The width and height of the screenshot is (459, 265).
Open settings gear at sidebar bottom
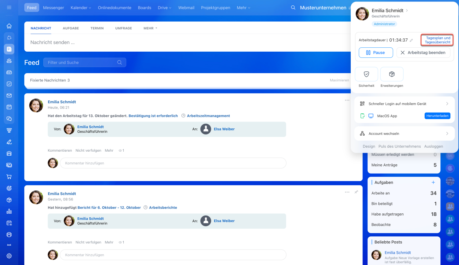pos(9,256)
